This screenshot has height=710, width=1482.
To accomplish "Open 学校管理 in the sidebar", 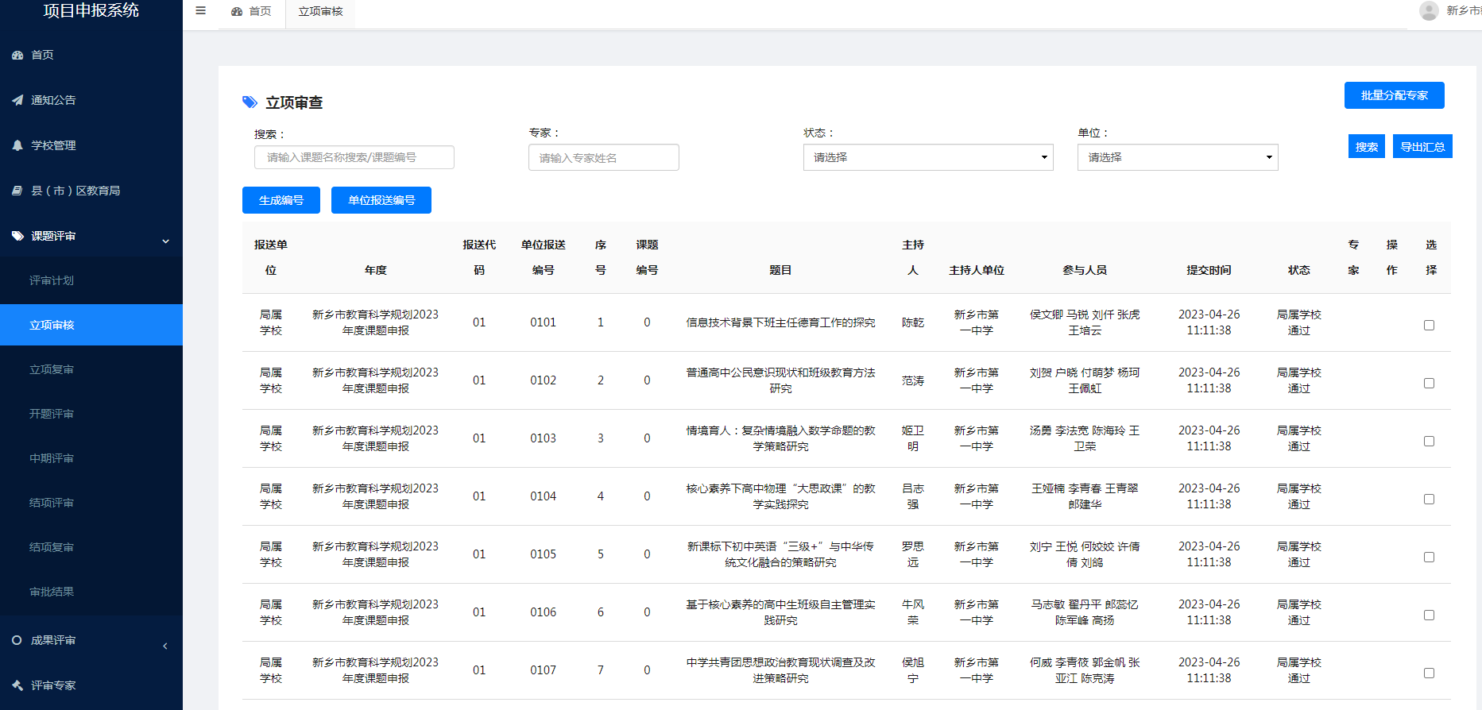I will tap(91, 145).
